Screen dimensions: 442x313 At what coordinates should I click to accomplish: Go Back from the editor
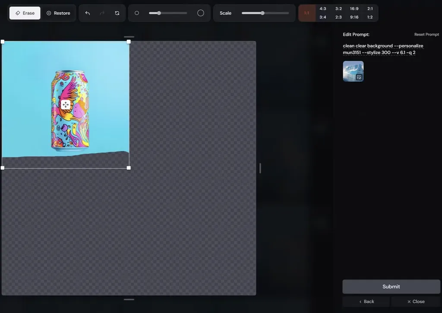coord(366,301)
